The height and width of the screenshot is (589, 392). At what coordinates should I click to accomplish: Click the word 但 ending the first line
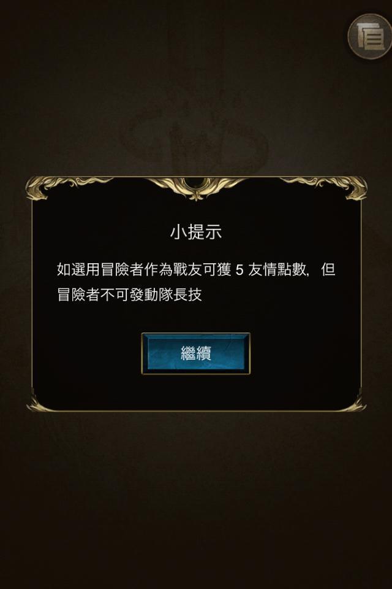click(328, 270)
